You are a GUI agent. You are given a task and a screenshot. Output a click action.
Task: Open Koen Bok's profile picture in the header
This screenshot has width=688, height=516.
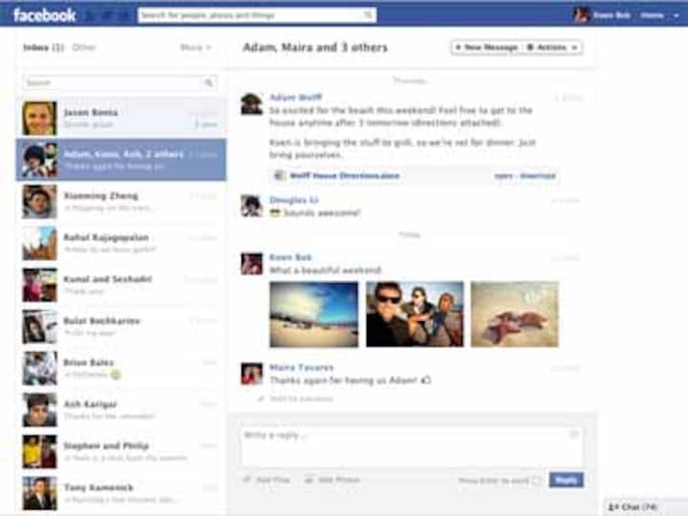tap(581, 14)
